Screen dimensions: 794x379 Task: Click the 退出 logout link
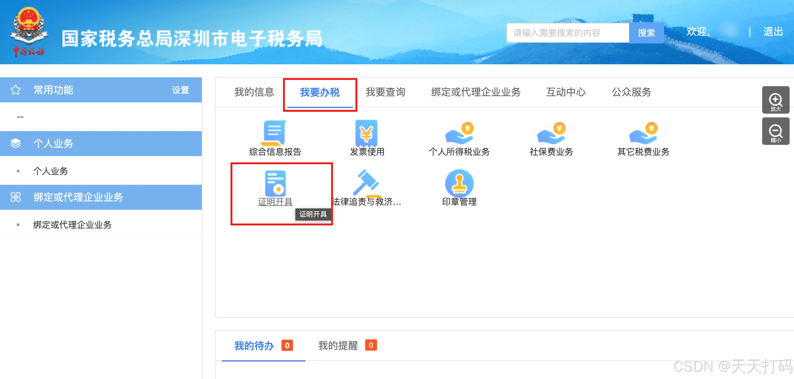point(773,32)
